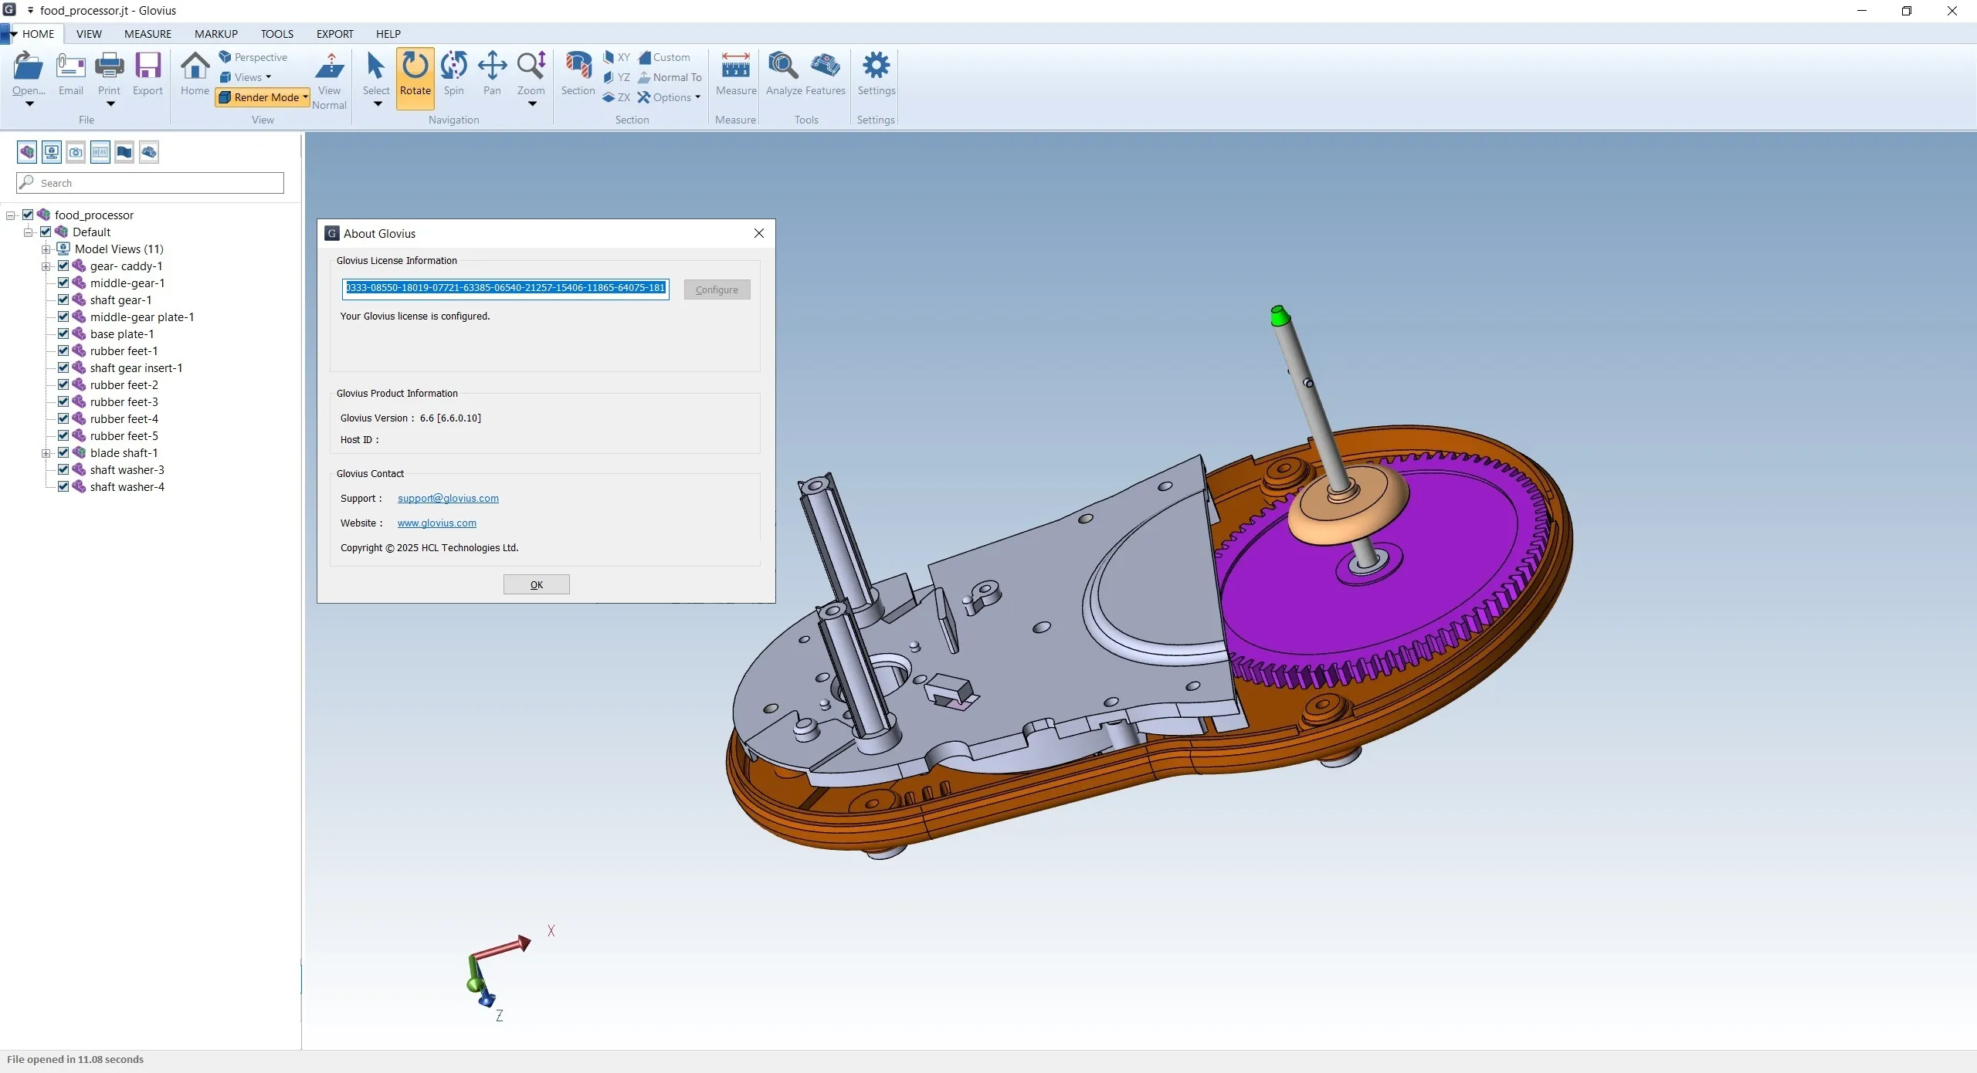1977x1073 pixels.
Task: Collapse the Default tree node
Action: [x=29, y=232]
